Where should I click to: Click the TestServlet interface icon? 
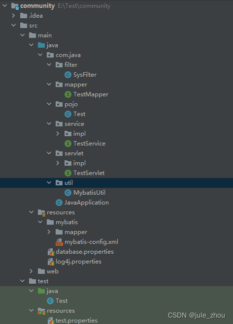point(67,173)
